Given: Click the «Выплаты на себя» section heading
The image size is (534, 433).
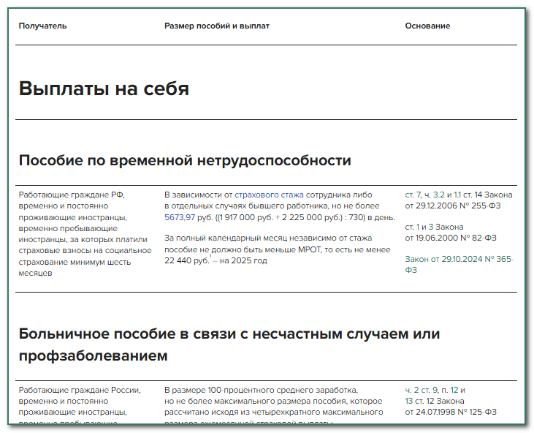Looking at the screenshot, I should (x=104, y=89).
